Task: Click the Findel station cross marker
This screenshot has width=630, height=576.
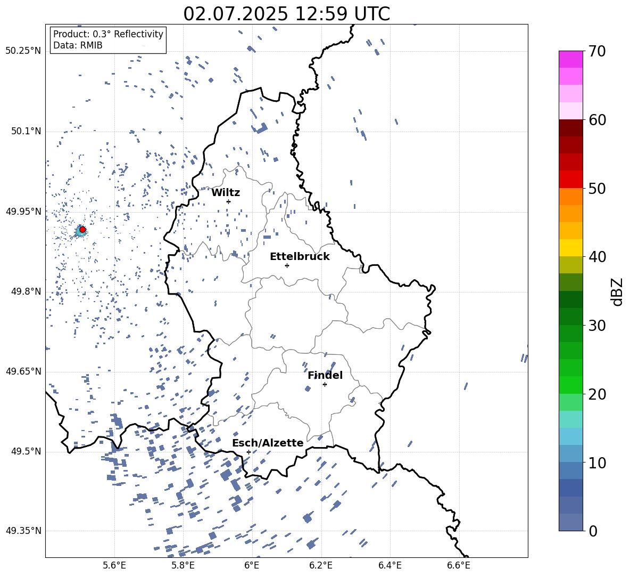Action: (325, 385)
